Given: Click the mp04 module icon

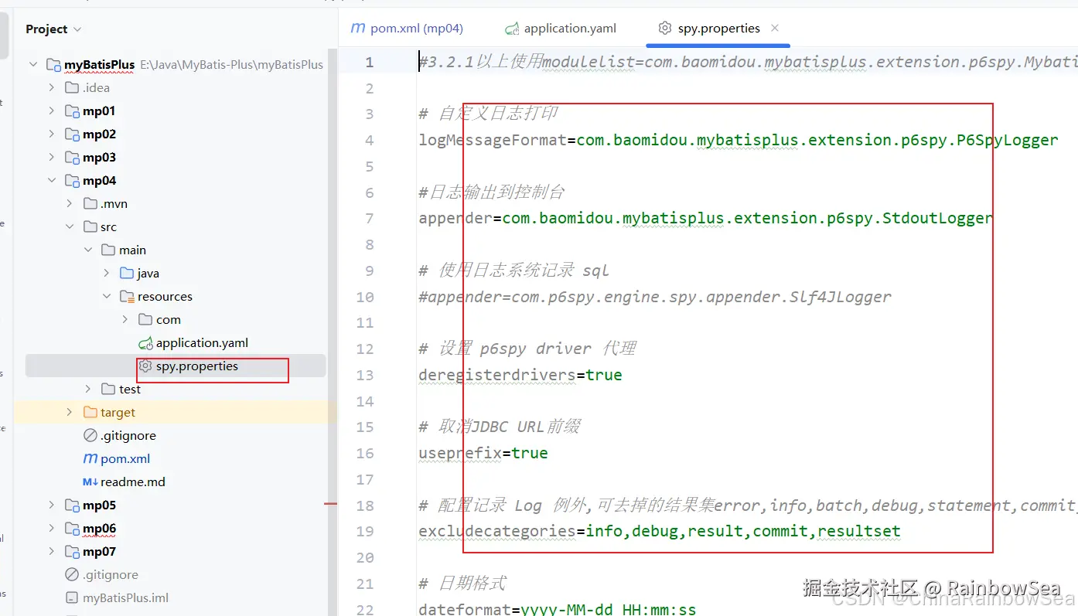Looking at the screenshot, I should (72, 180).
